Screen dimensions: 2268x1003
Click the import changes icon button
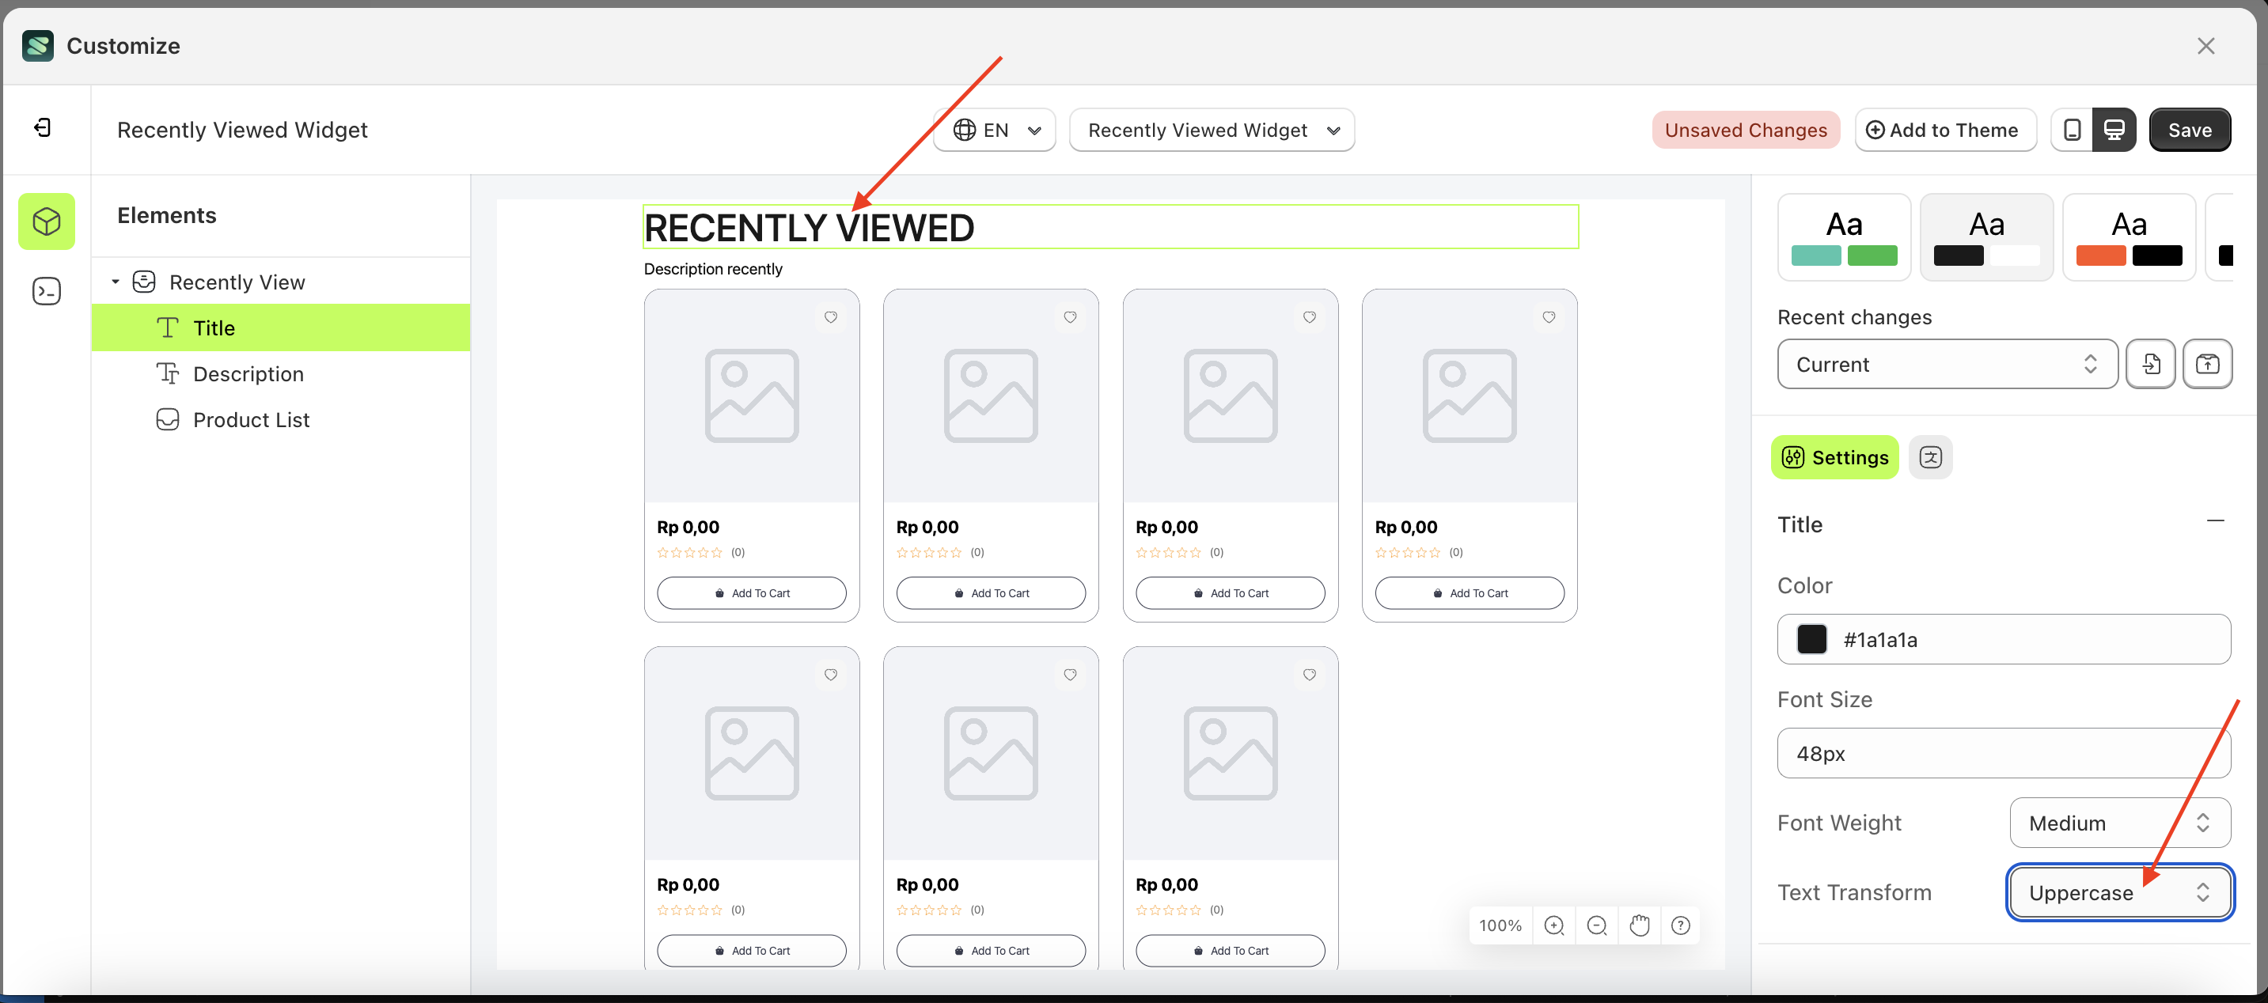click(2150, 363)
